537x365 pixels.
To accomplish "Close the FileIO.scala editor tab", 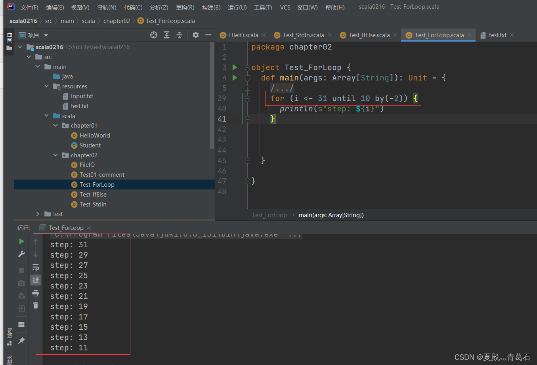I will click(264, 35).
